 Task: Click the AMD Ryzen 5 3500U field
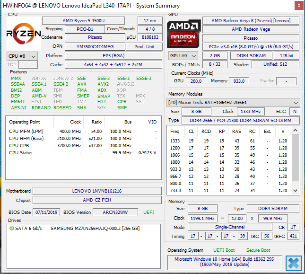[83, 21]
